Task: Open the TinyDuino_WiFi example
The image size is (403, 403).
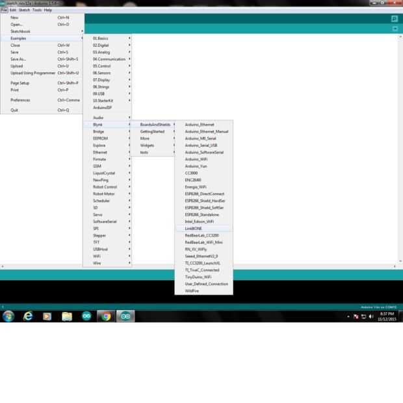Action: coord(204,277)
